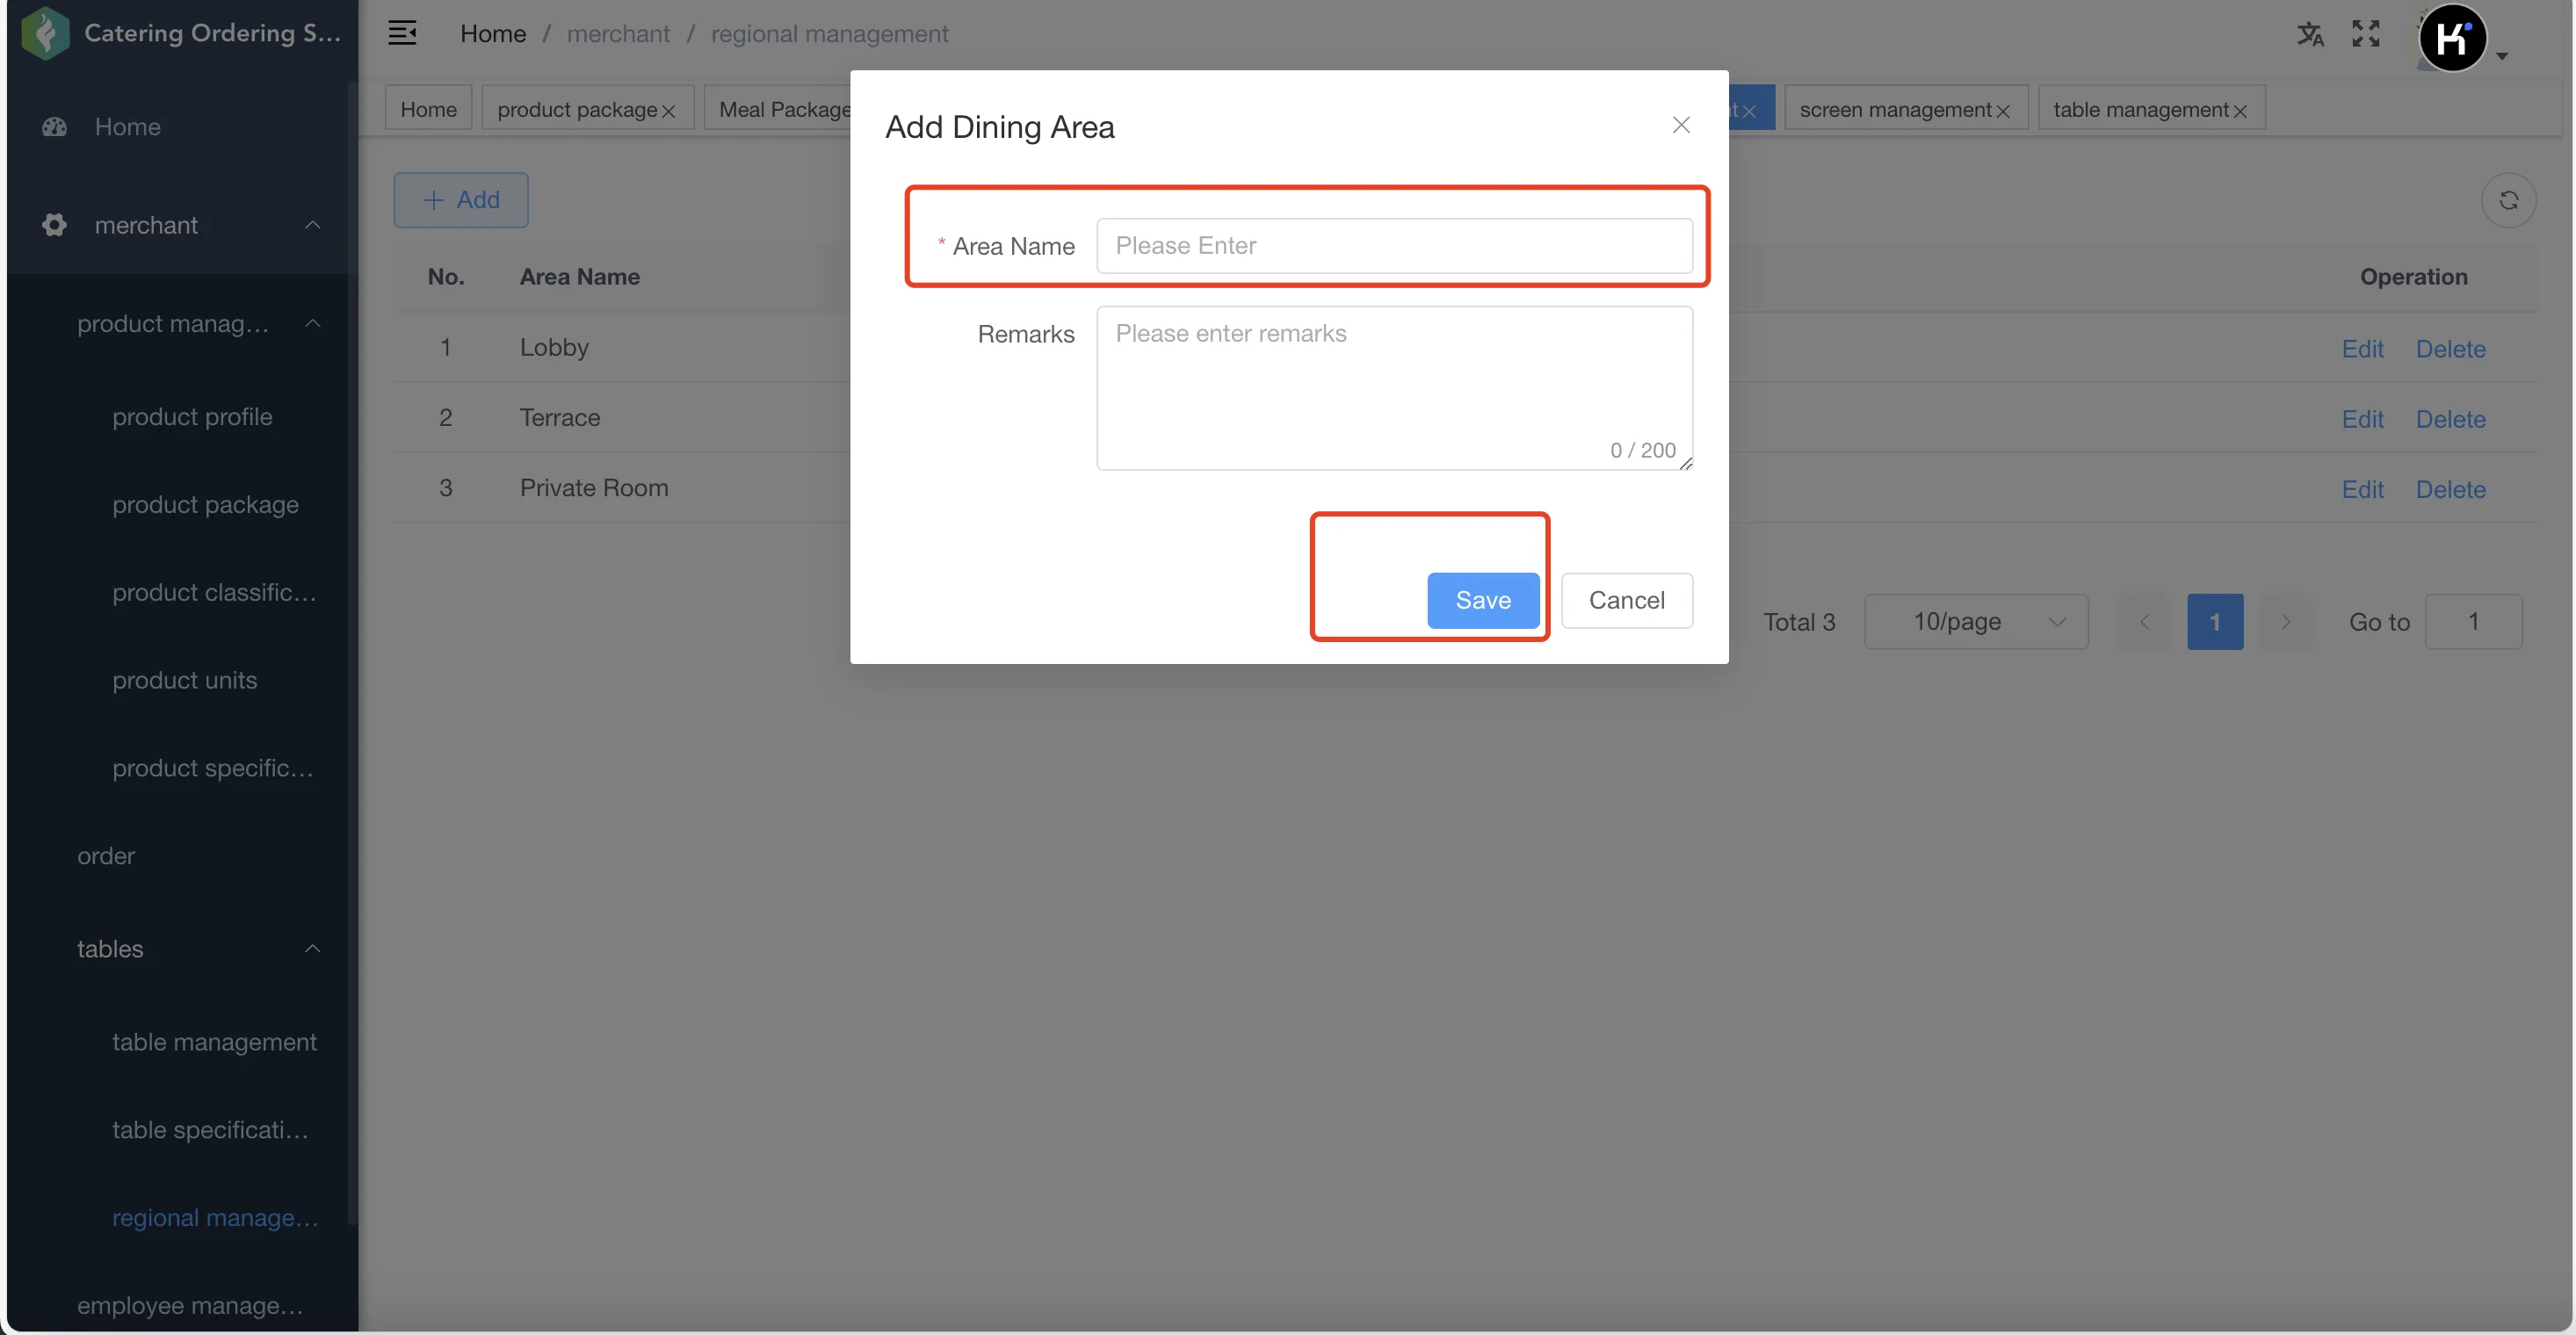
Task: Click the Home dashboard icon in sidebar
Action: pyautogui.click(x=55, y=127)
